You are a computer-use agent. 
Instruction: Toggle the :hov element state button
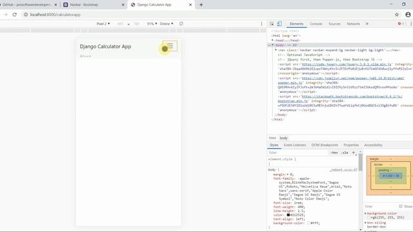[x=334, y=153]
